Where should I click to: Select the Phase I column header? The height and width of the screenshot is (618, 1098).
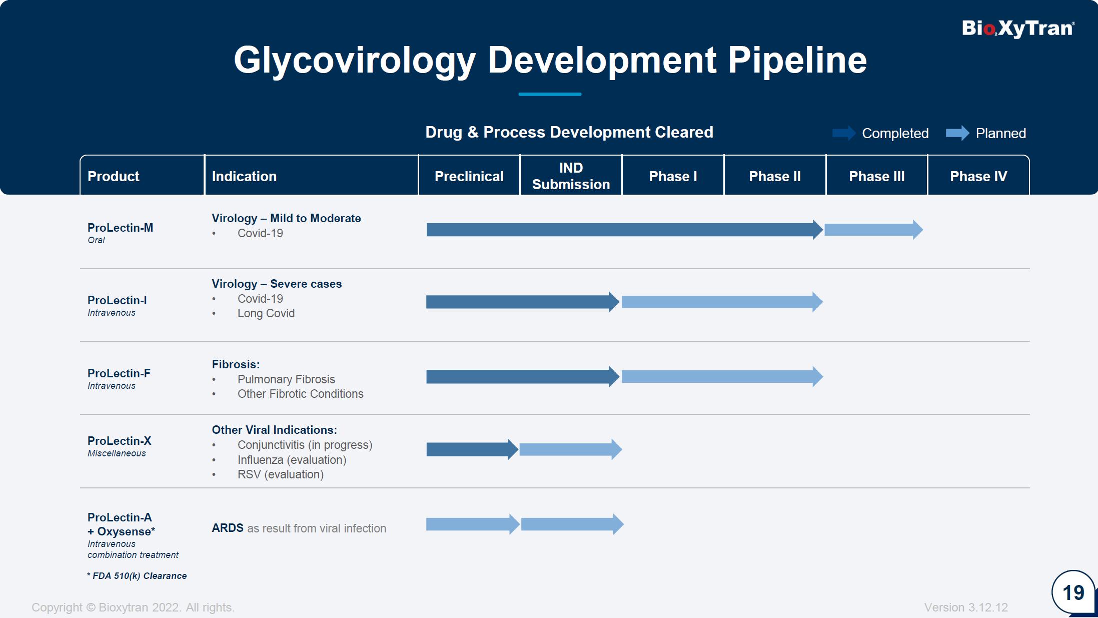tap(673, 176)
